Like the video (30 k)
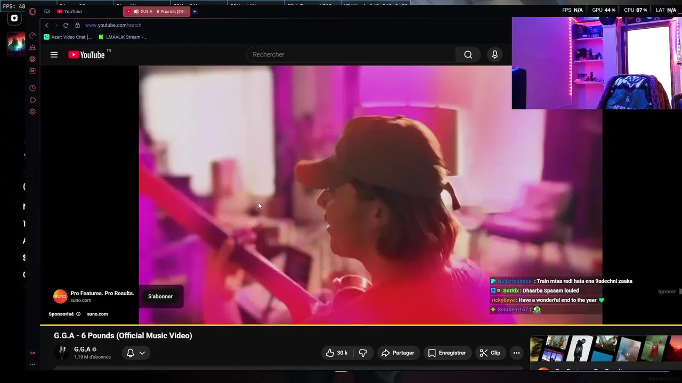The height and width of the screenshot is (383, 682). (336, 353)
